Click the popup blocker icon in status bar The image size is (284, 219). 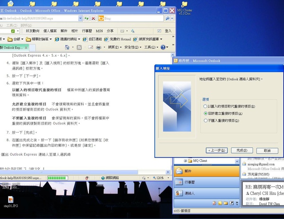(x=87, y=178)
